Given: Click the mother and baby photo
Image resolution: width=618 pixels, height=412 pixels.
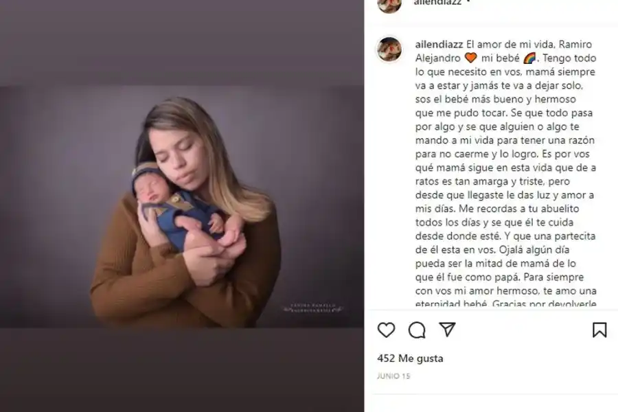Looking at the screenshot, I should click(182, 207).
